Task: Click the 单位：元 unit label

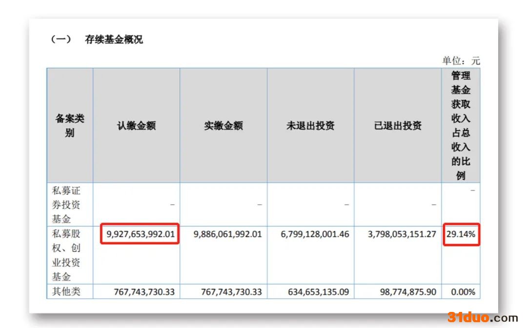Action: [x=461, y=61]
